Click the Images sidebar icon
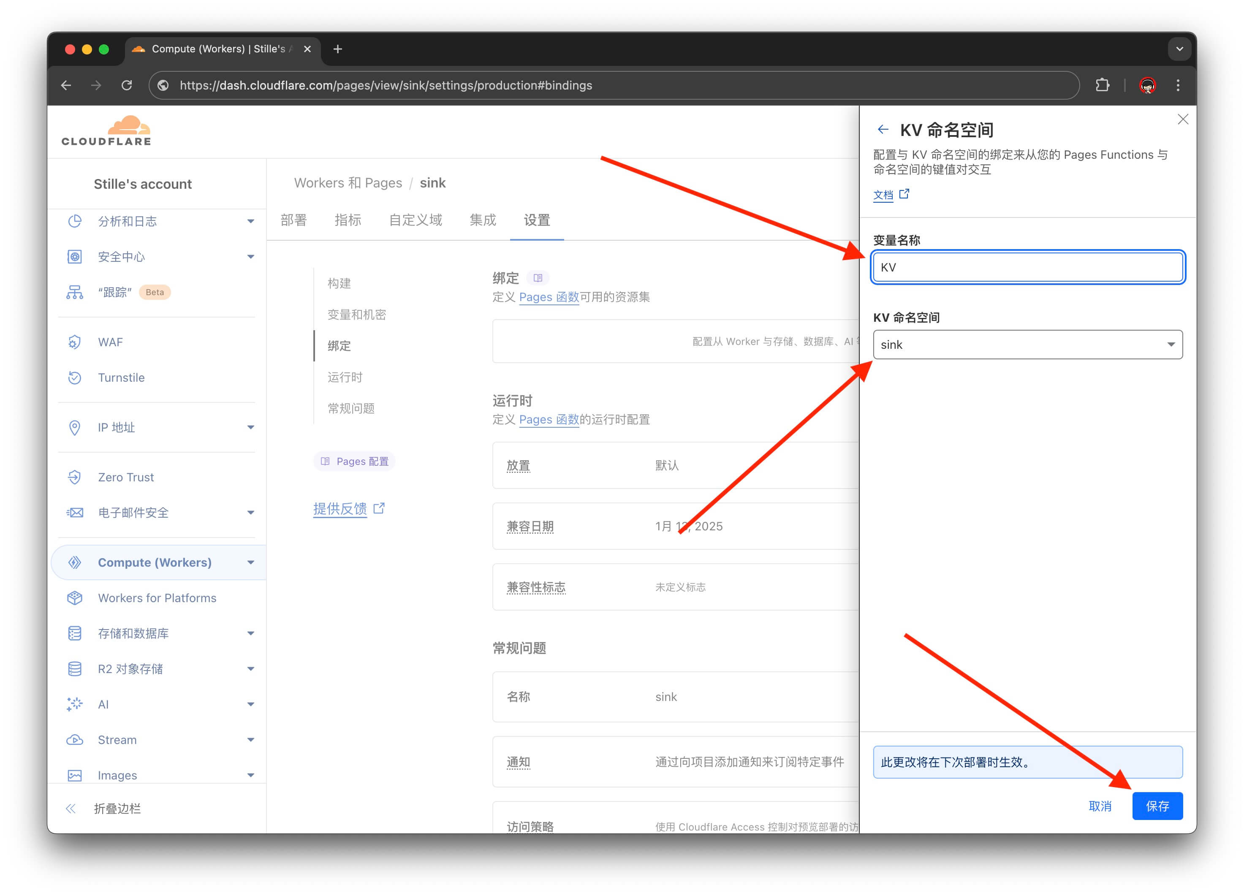The height and width of the screenshot is (896, 1244). 75,775
